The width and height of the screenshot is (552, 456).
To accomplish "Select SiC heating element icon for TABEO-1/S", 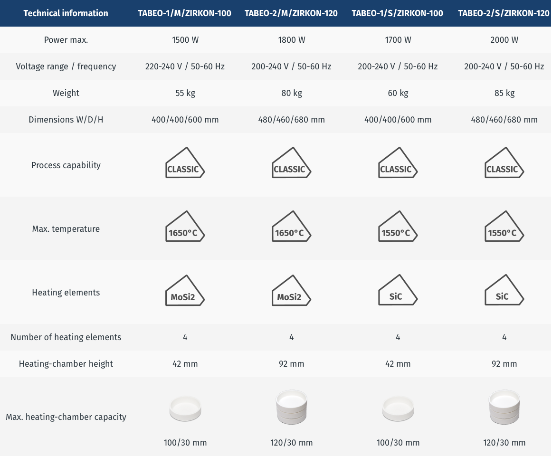I will pos(398,292).
